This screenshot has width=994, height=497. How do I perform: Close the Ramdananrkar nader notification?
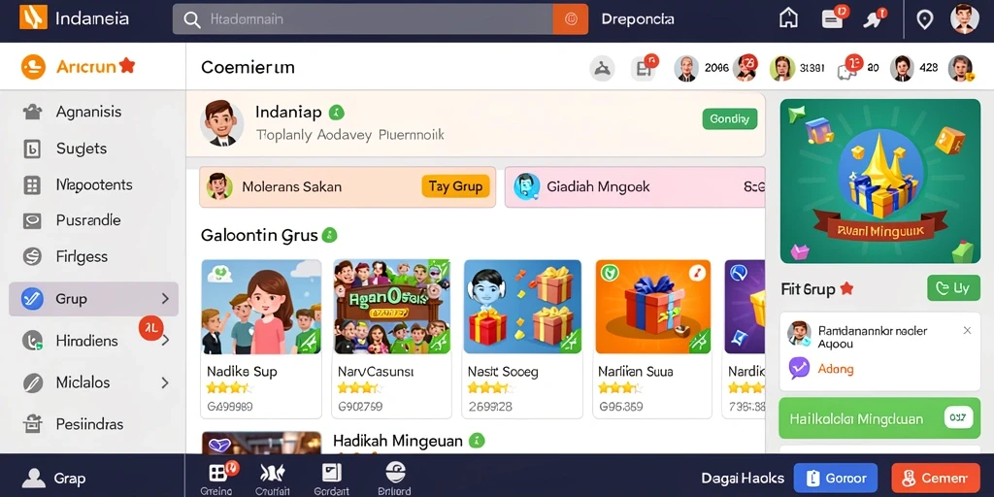[967, 330]
